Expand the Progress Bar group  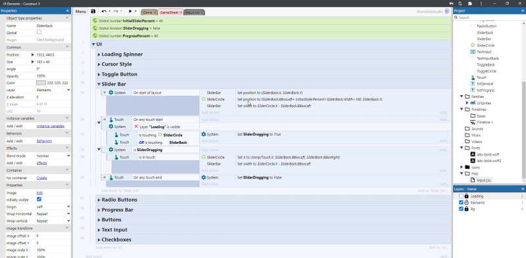[x=99, y=210]
